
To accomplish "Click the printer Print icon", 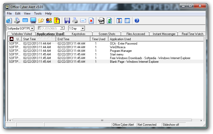I will (75, 20).
